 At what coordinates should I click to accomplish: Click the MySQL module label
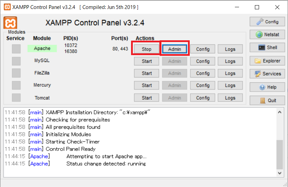[42, 61]
